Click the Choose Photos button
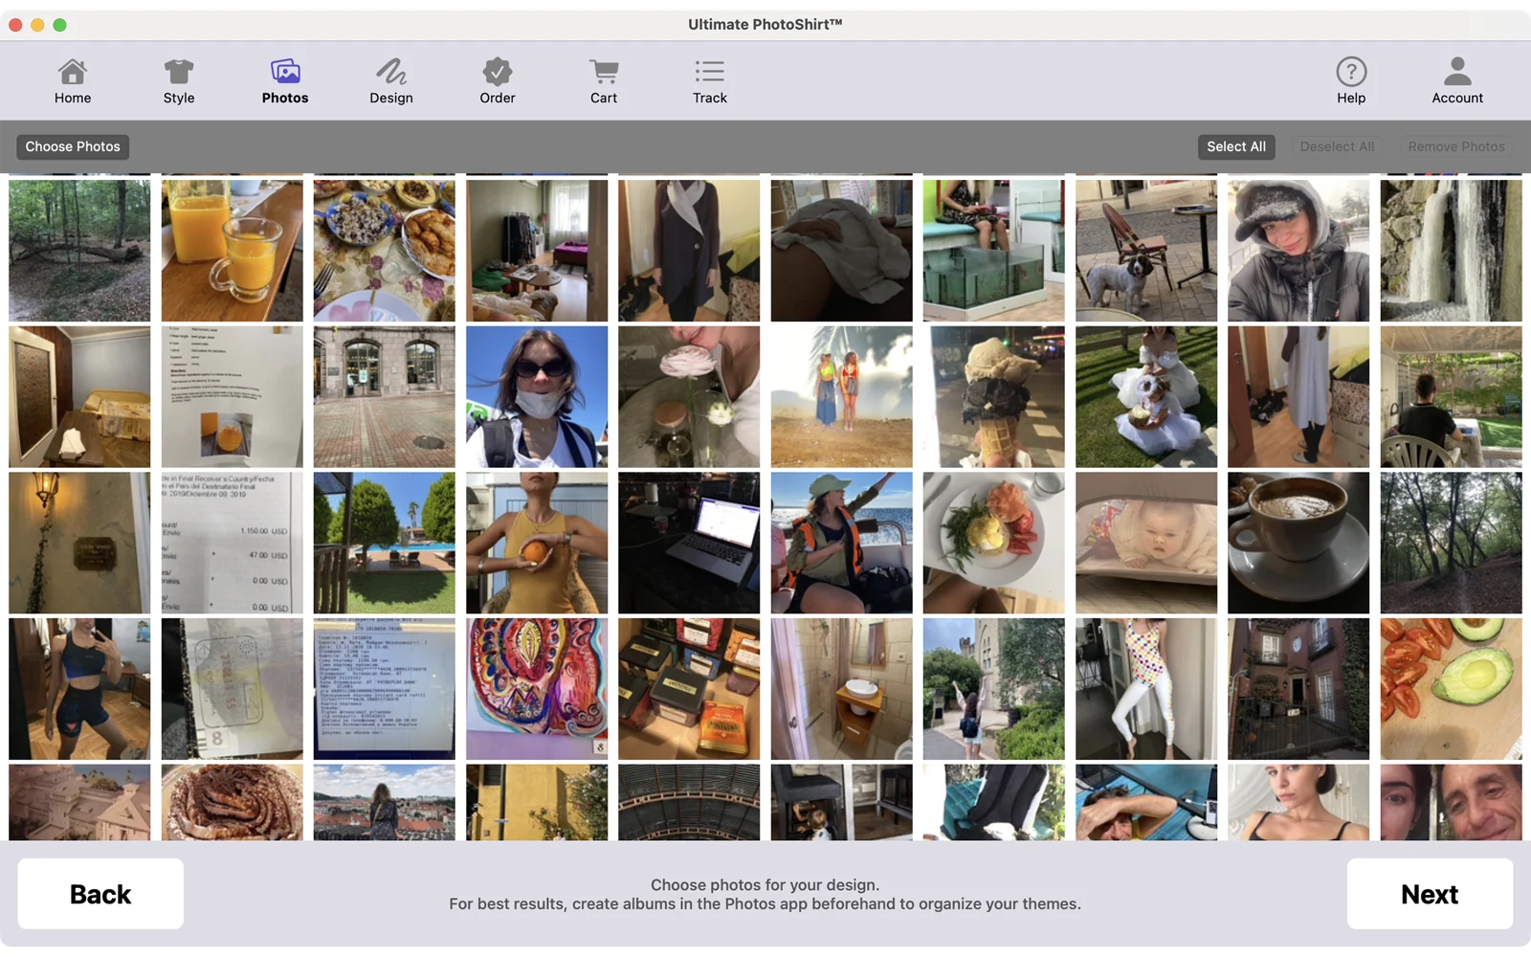Viewport: 1531px width, 957px height. (x=73, y=146)
